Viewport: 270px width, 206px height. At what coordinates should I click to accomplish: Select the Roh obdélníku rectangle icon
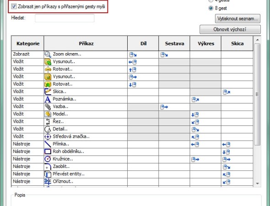(48, 152)
